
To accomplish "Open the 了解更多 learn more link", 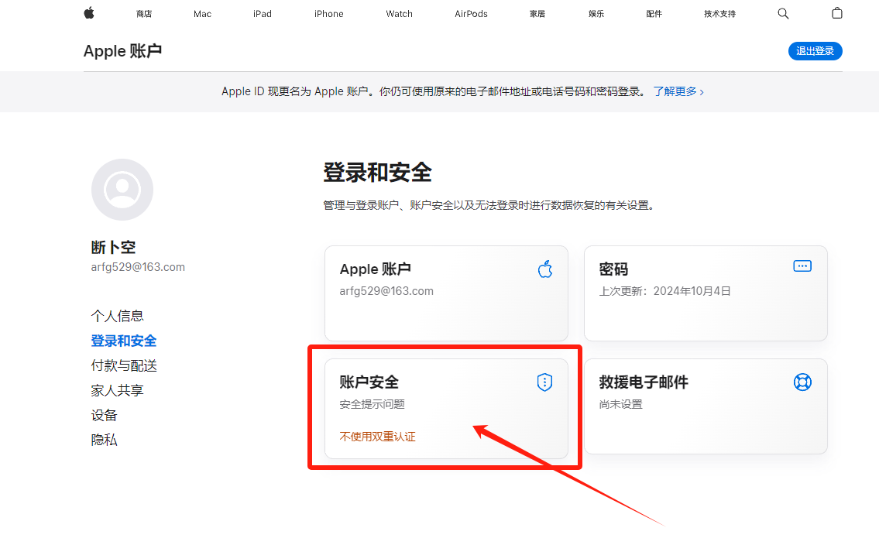I will tap(678, 91).
